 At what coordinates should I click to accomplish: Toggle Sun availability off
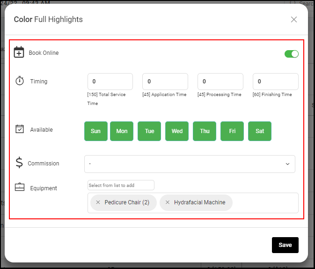pos(96,131)
